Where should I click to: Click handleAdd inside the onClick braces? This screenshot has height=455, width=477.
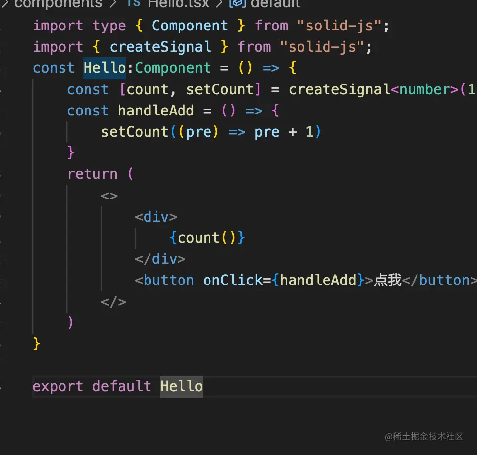(x=318, y=280)
